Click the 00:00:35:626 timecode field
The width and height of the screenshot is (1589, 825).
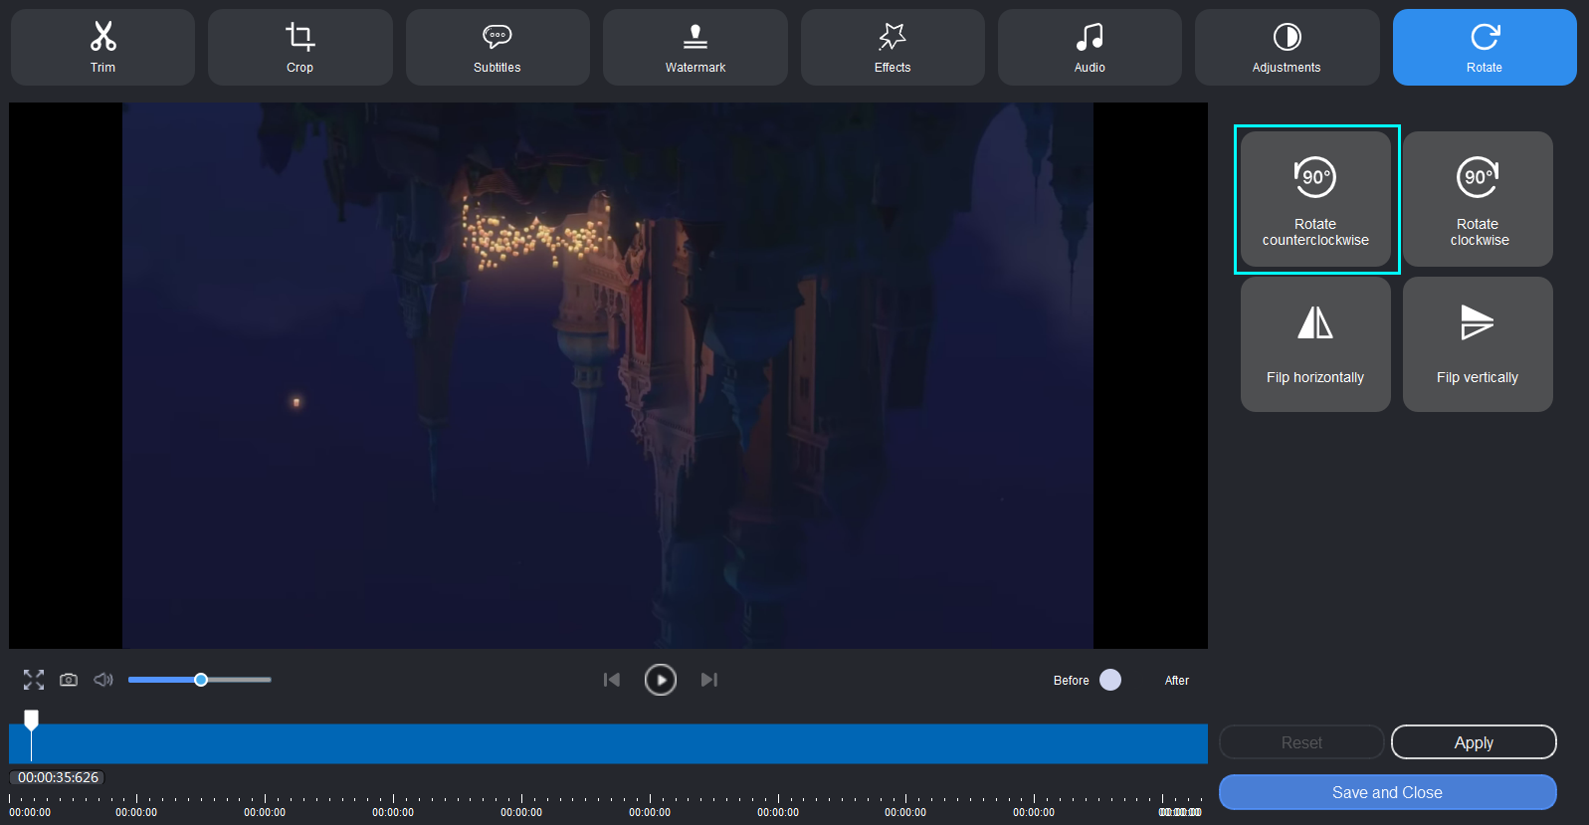pyautogui.click(x=58, y=777)
